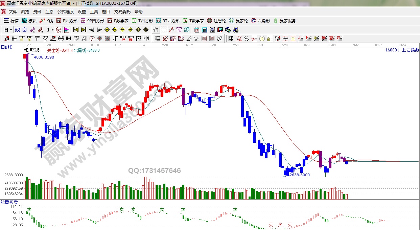
Task: Select the hand pan tool
Action: coord(156,30)
